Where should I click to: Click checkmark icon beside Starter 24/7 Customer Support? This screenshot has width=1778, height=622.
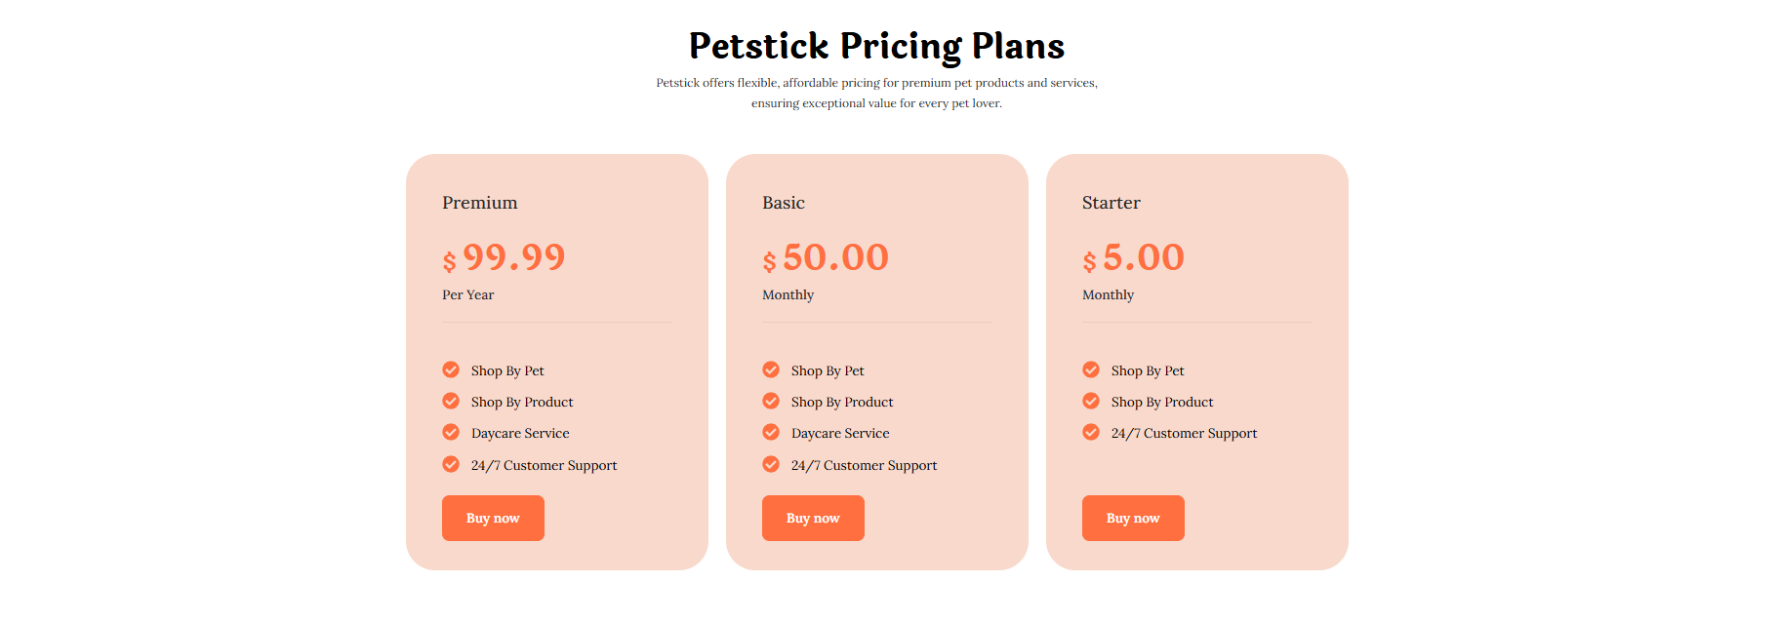[x=1091, y=432]
